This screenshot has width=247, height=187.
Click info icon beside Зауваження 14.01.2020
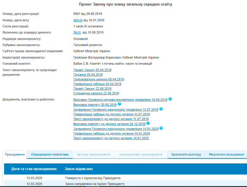tap(161, 128)
